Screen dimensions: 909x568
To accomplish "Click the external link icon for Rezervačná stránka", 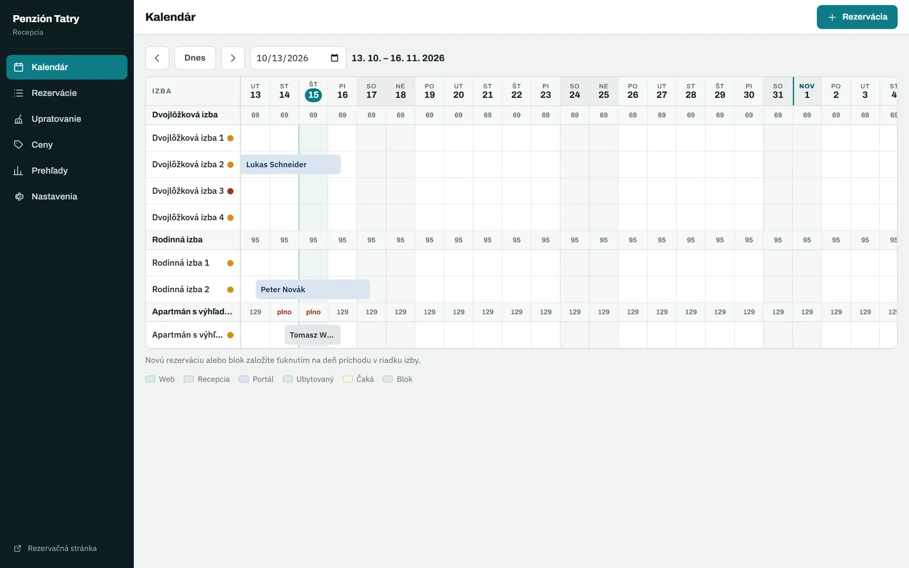I will click(x=18, y=548).
